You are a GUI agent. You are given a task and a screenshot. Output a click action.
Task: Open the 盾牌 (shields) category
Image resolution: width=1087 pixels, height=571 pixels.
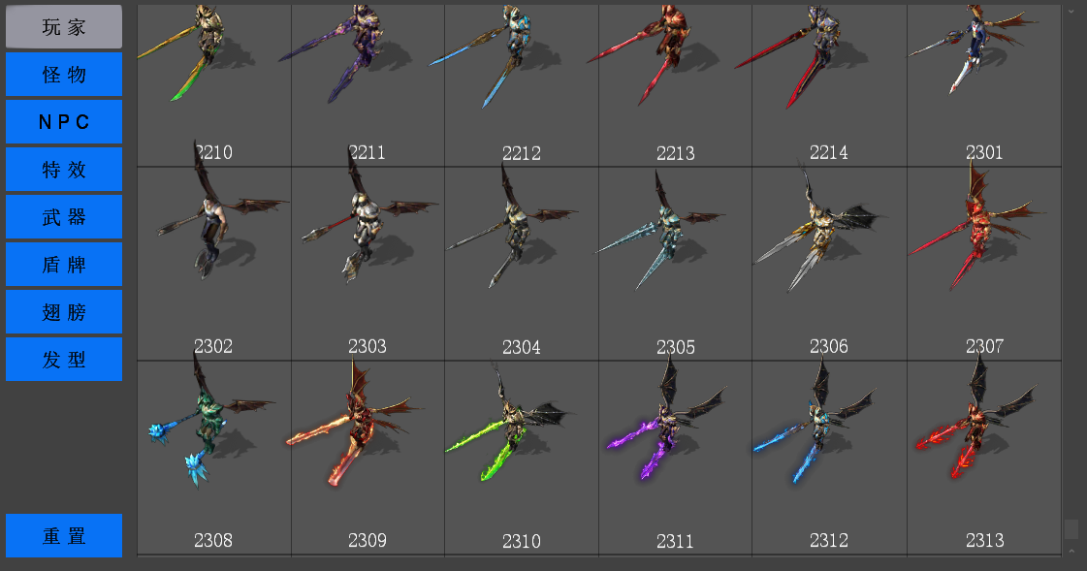pos(64,264)
